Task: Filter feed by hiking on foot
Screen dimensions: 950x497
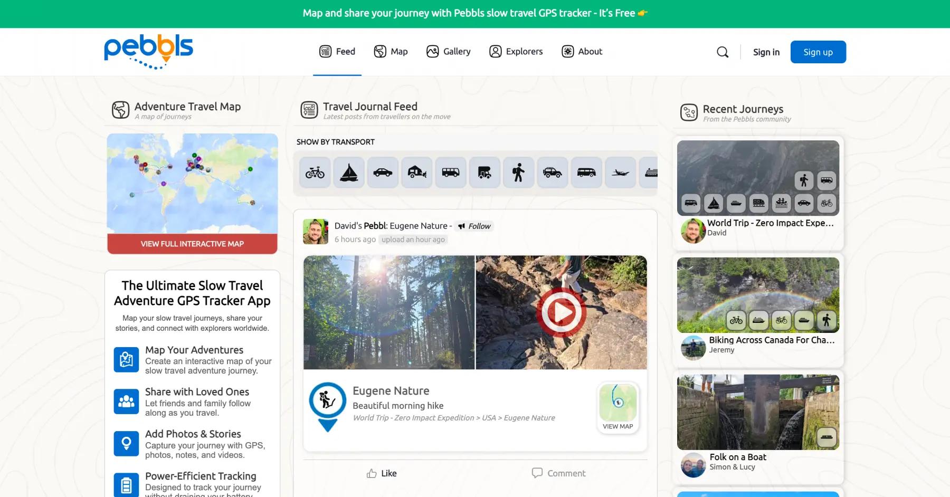Action: (518, 173)
